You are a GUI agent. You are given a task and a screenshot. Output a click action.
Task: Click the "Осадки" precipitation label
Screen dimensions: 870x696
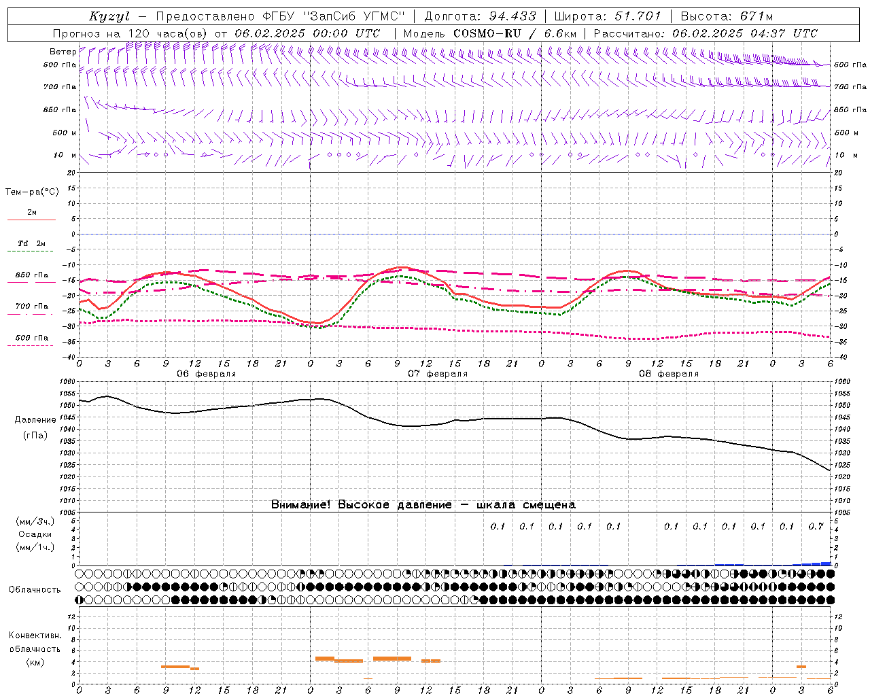(35, 534)
